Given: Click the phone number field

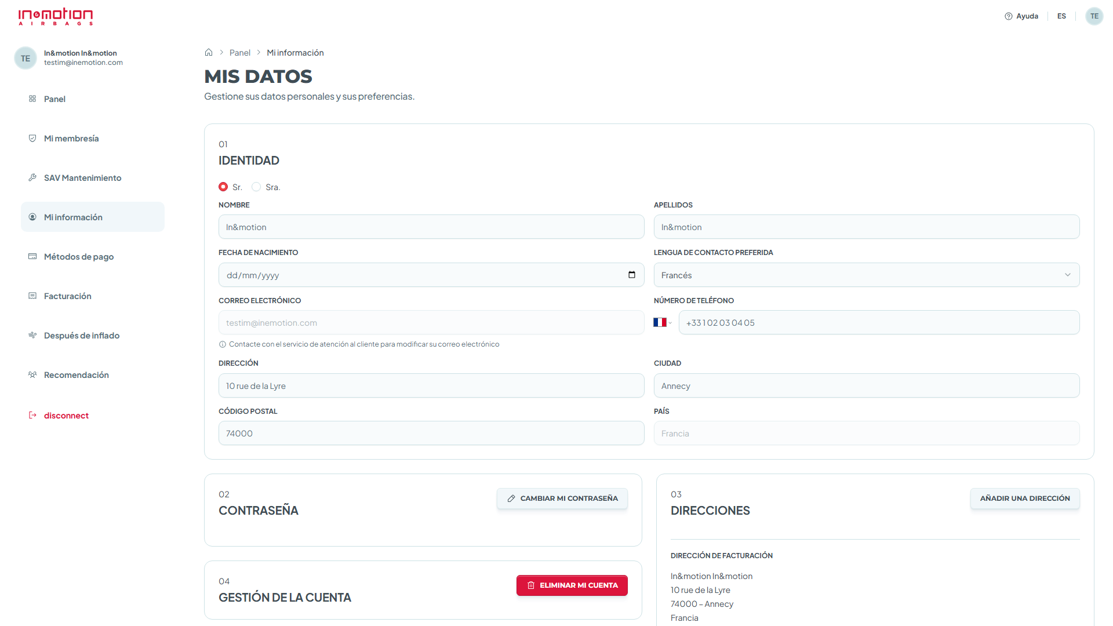Looking at the screenshot, I should [879, 322].
